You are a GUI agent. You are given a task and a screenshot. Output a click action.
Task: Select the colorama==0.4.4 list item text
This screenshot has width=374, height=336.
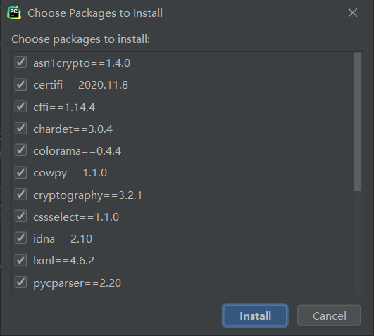pos(77,151)
